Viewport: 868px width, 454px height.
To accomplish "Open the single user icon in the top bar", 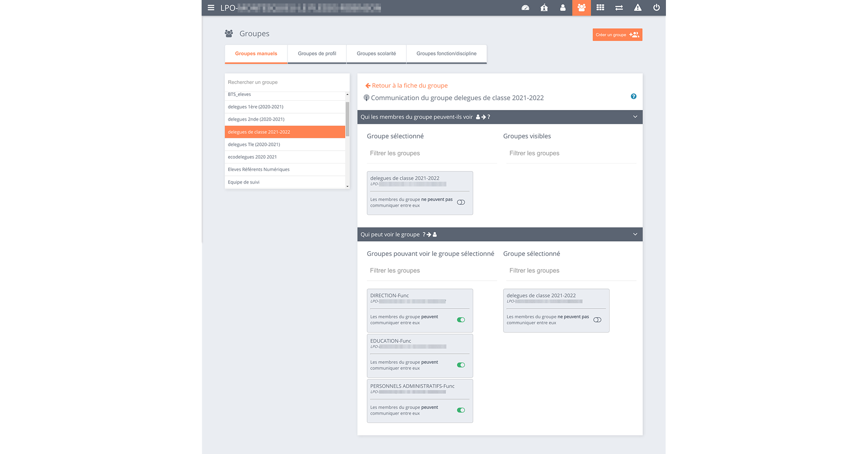I will click(x=563, y=8).
